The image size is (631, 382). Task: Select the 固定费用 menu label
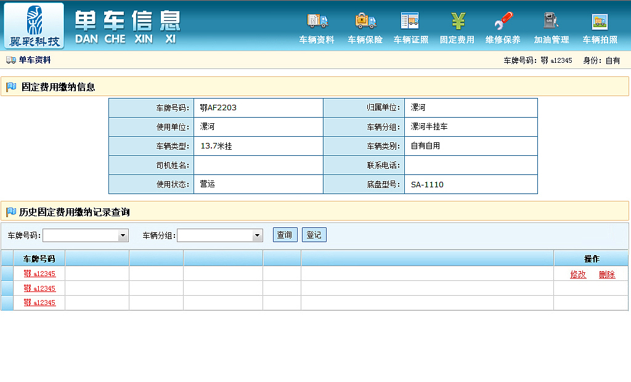[x=457, y=40]
